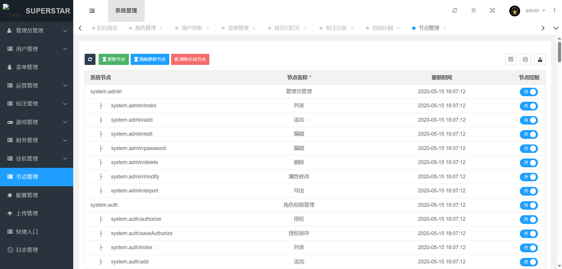Viewport: 562px width, 269px height.
Task: Switch to the 角色管理 tab
Action: coord(146,28)
